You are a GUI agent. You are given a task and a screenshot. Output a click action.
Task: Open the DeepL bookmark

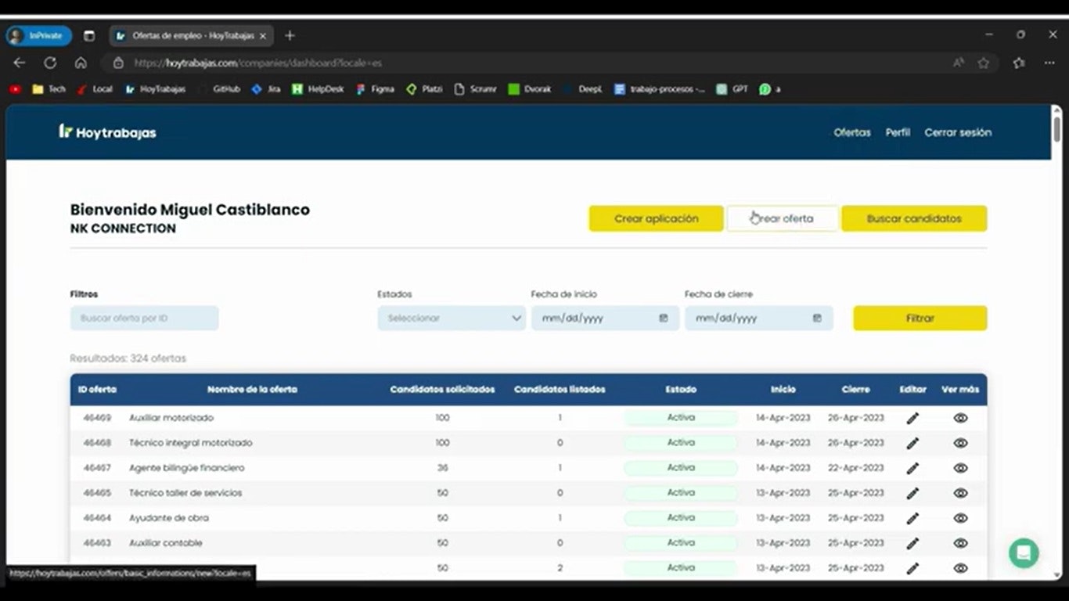click(583, 89)
